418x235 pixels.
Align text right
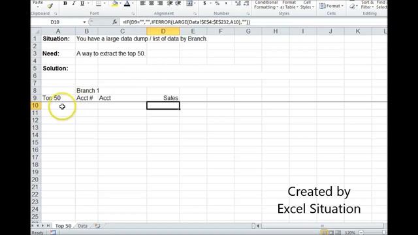[160, 3]
